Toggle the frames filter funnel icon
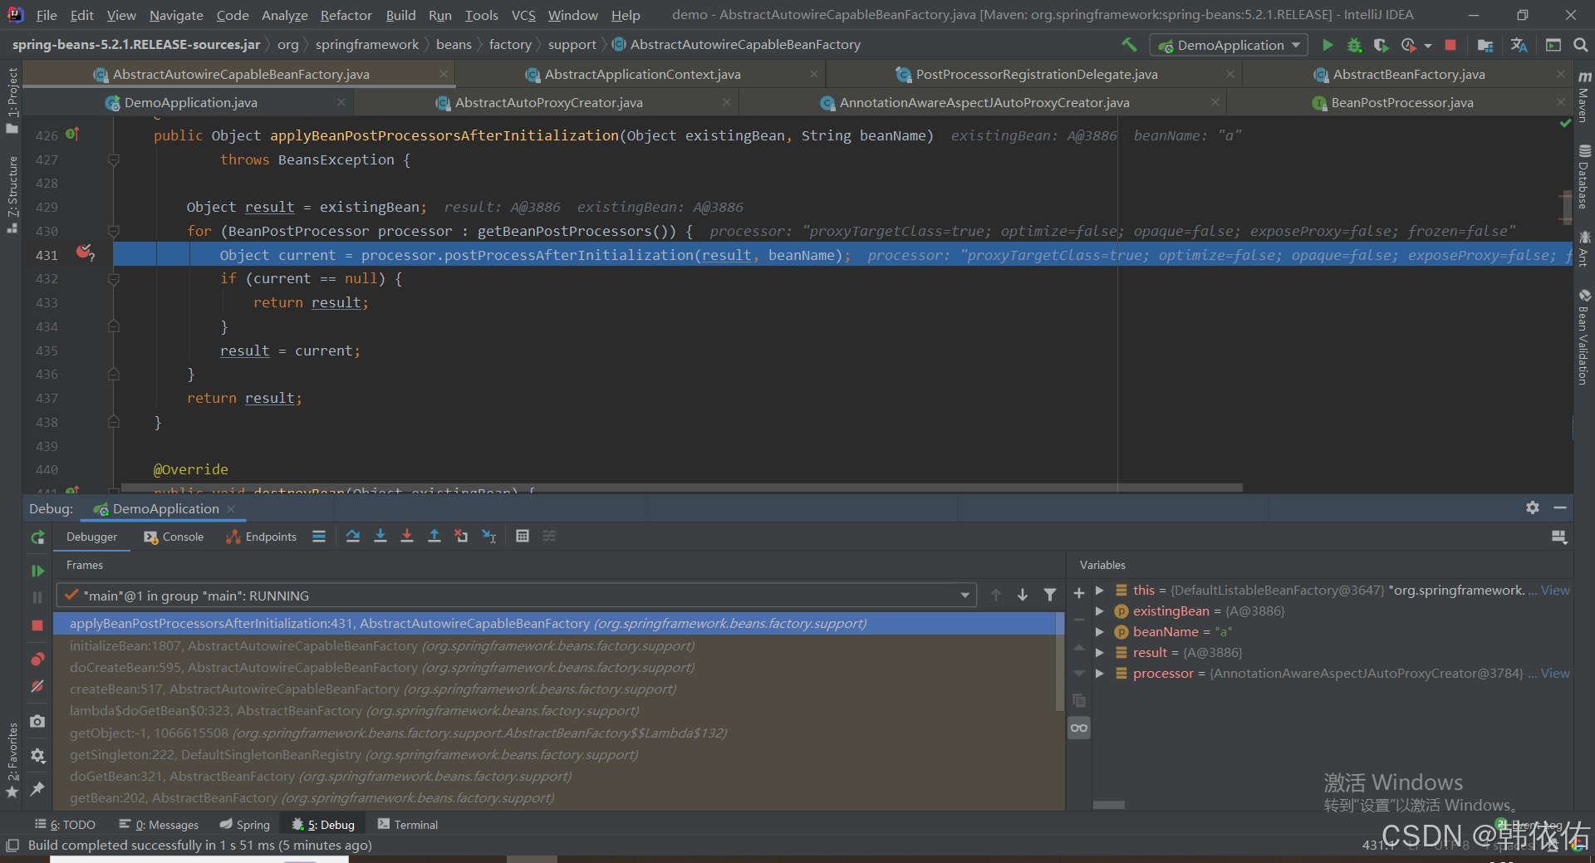 (1050, 595)
